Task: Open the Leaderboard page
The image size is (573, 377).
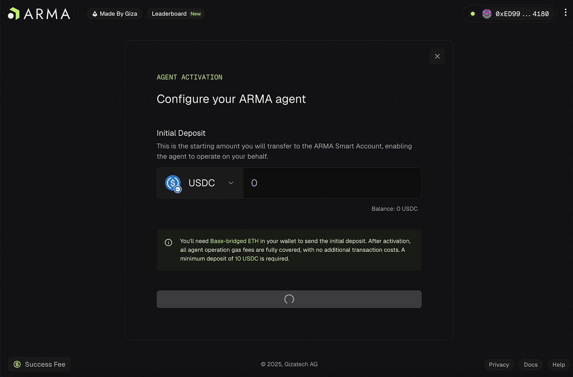Action: click(176, 14)
